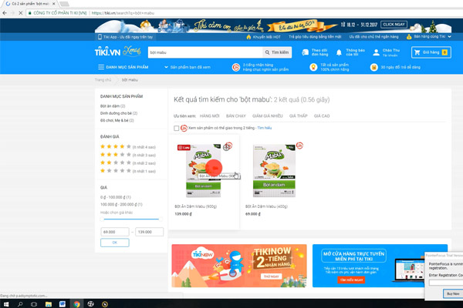
Task: Open the notifications bell icon
Action: coord(339,52)
